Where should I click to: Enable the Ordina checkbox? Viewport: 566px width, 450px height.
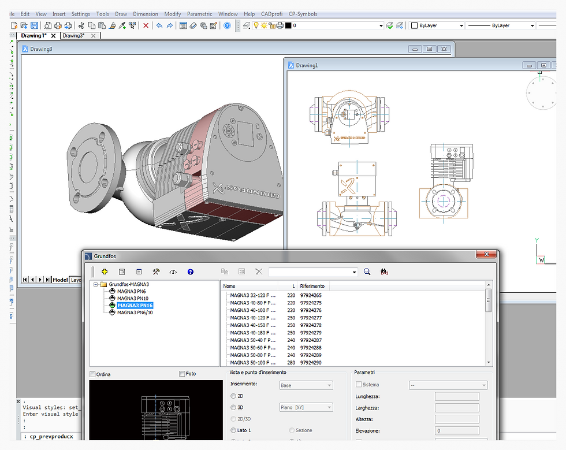coord(92,374)
